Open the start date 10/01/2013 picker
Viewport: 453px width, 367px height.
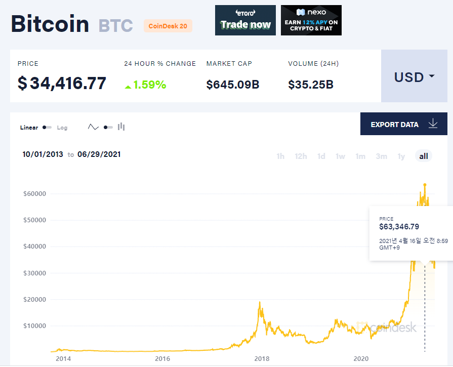[x=43, y=154]
